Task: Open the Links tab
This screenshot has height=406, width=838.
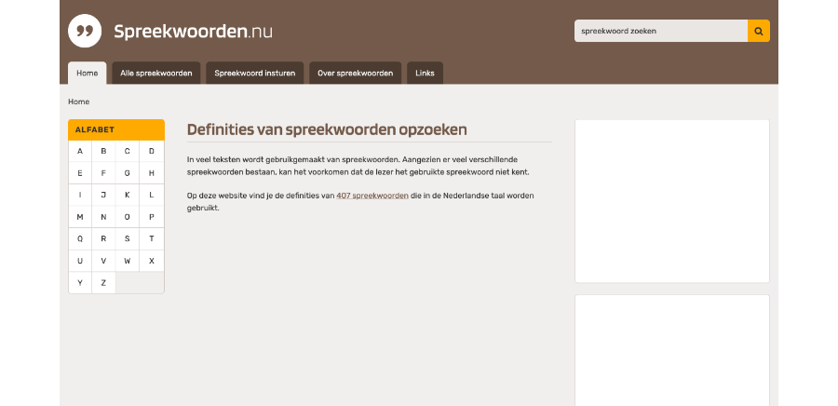Action: tap(425, 74)
